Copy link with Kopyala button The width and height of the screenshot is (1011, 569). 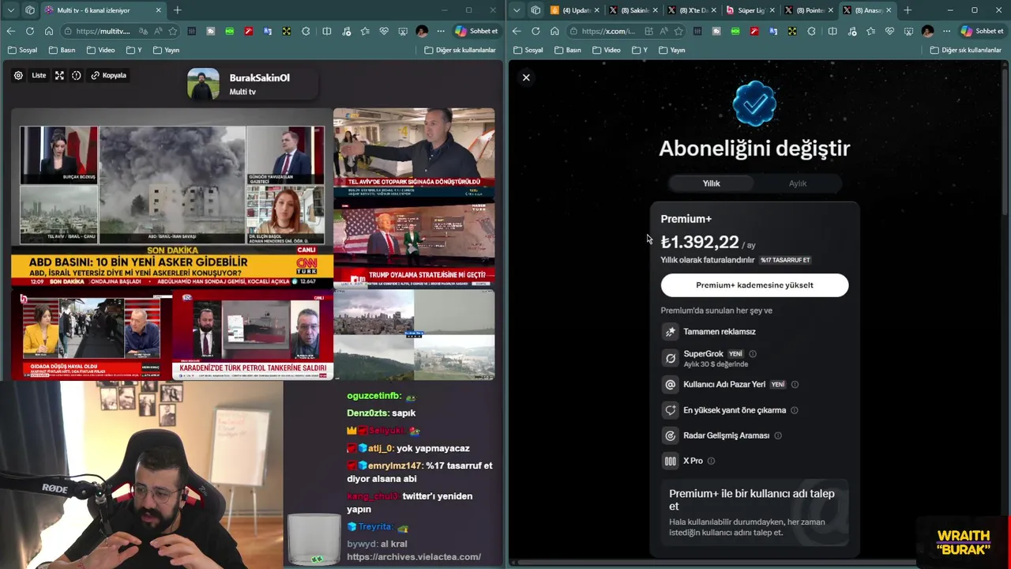coord(109,75)
